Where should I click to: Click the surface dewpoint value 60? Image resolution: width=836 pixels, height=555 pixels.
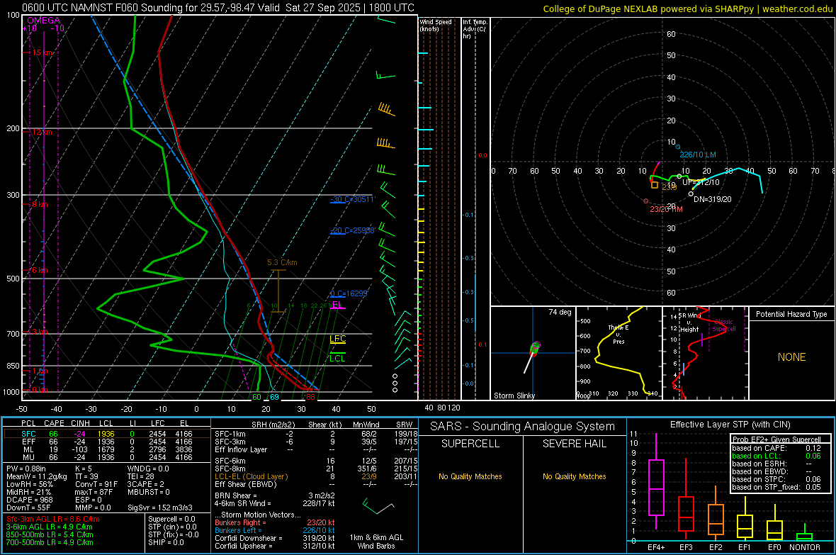(x=256, y=397)
